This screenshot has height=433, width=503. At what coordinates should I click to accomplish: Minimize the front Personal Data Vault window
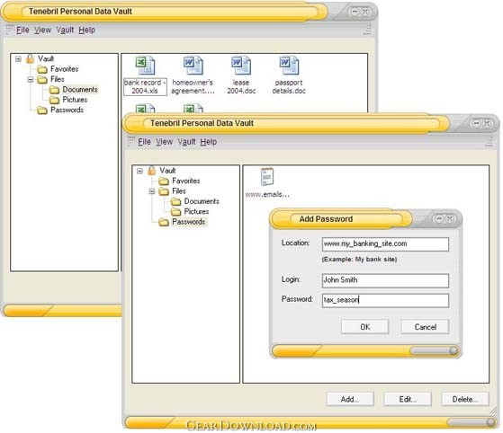pos(476,123)
